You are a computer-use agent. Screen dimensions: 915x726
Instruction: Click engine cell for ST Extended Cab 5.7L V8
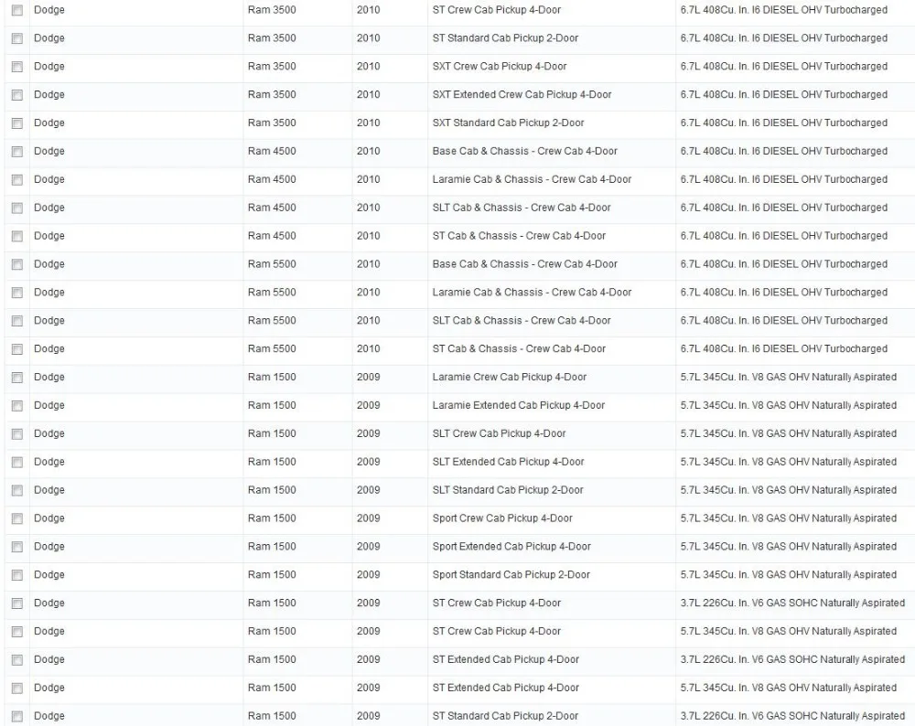click(x=789, y=689)
